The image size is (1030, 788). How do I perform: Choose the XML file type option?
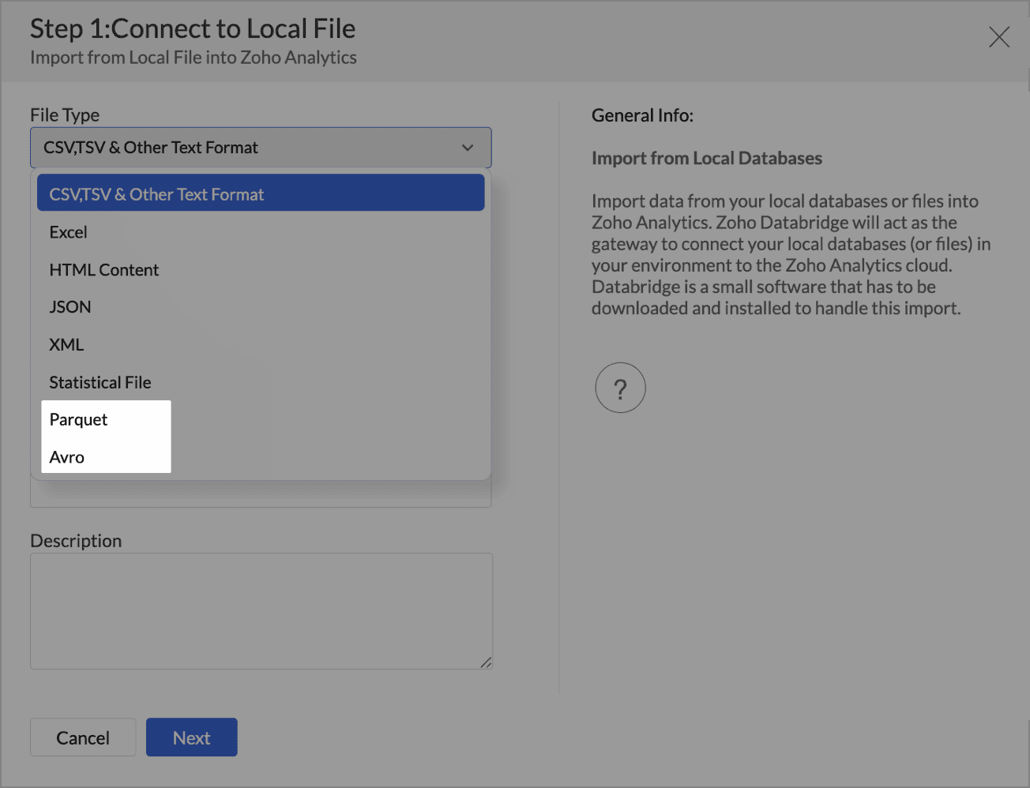pyautogui.click(x=66, y=345)
